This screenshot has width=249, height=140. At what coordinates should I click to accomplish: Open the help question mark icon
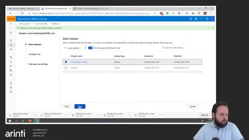202,19
